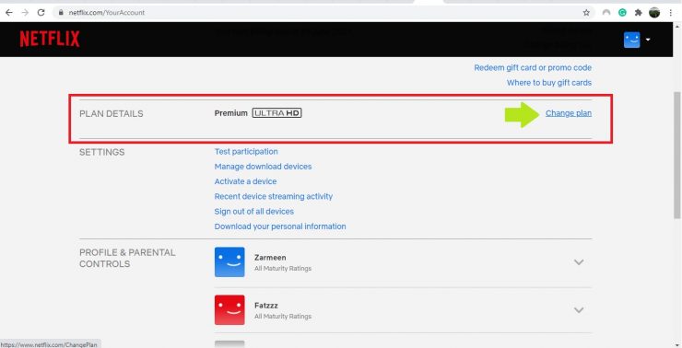This screenshot has width=682, height=348.
Task: Open Redeem gift card or promo code
Action: [x=533, y=68]
